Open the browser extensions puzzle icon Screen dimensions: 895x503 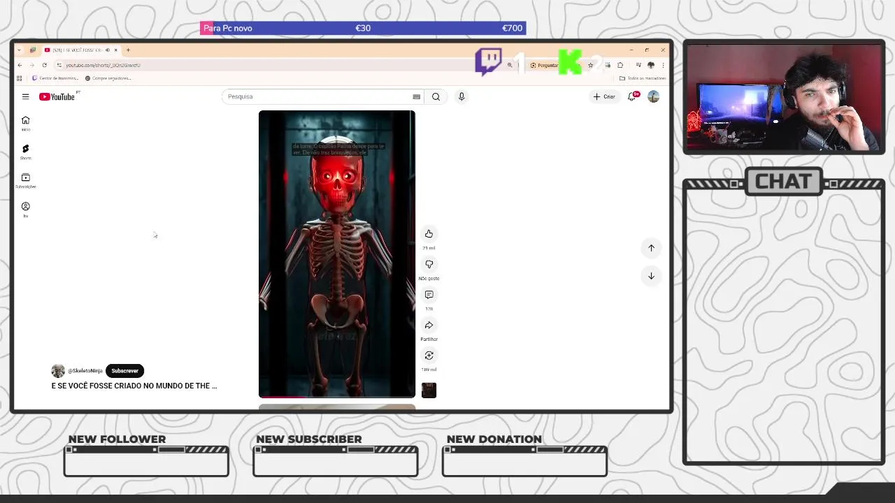click(620, 65)
